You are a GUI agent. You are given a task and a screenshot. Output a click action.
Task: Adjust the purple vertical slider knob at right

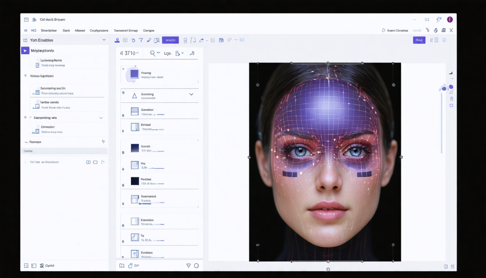click(x=444, y=89)
